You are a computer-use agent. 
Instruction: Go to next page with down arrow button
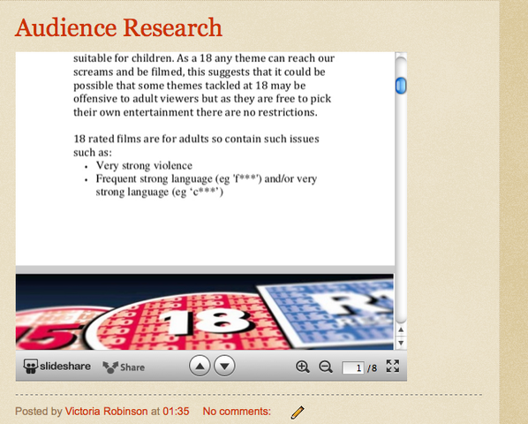tap(224, 366)
